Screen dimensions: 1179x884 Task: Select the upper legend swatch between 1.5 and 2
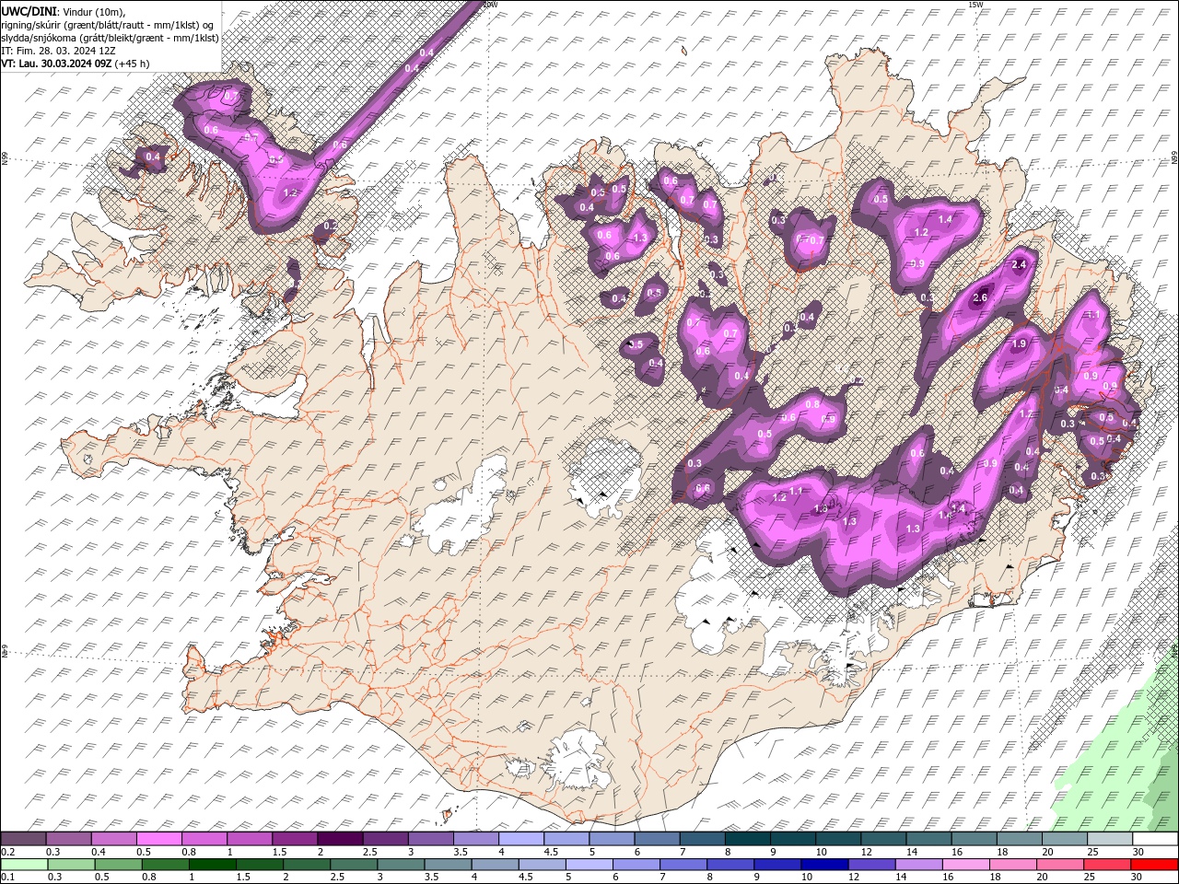[x=295, y=839]
